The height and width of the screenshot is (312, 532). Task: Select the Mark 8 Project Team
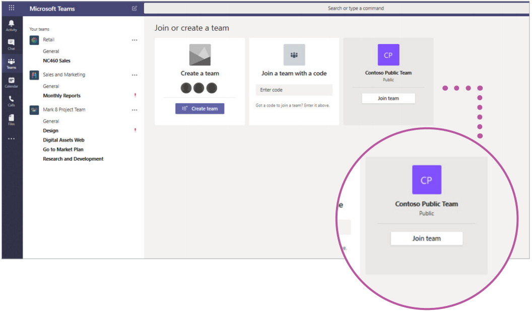click(x=64, y=109)
